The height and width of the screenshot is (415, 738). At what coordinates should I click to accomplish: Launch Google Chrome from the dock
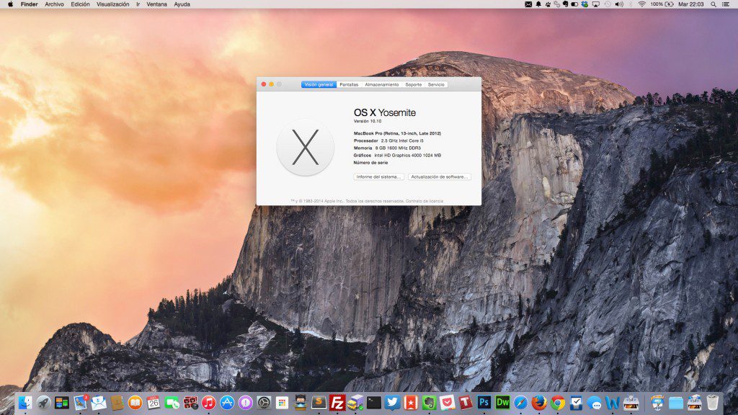coord(557,403)
